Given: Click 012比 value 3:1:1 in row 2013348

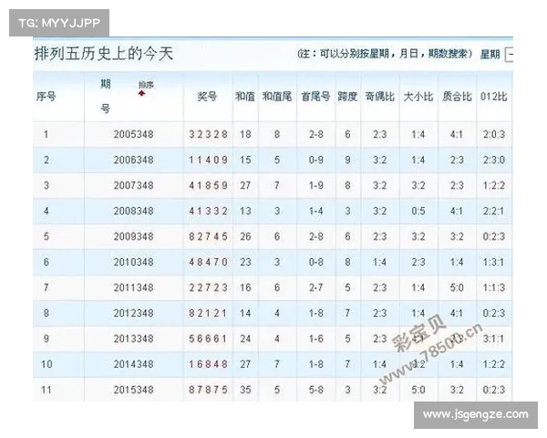Looking at the screenshot, I should (493, 339).
